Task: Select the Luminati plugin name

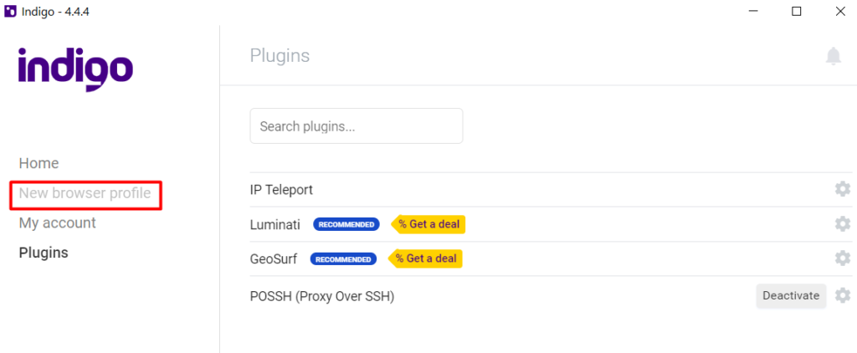Action: [275, 224]
